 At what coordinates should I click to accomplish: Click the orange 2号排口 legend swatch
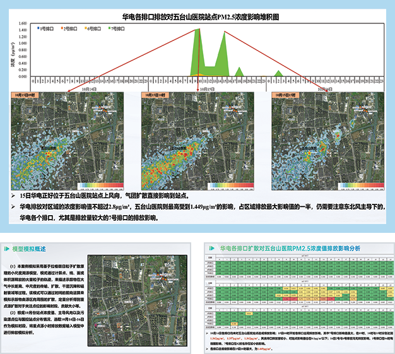pos(62,28)
